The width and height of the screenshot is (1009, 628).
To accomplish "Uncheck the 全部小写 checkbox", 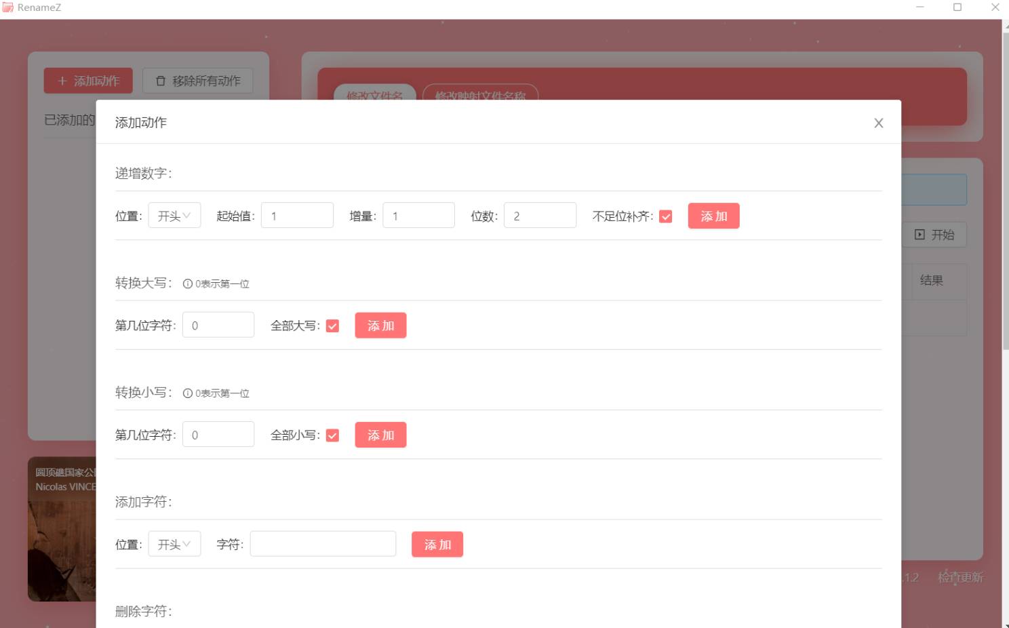I will tap(332, 435).
